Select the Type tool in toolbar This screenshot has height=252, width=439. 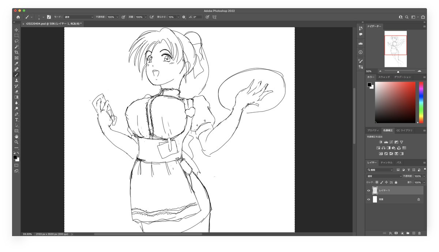tap(16, 120)
